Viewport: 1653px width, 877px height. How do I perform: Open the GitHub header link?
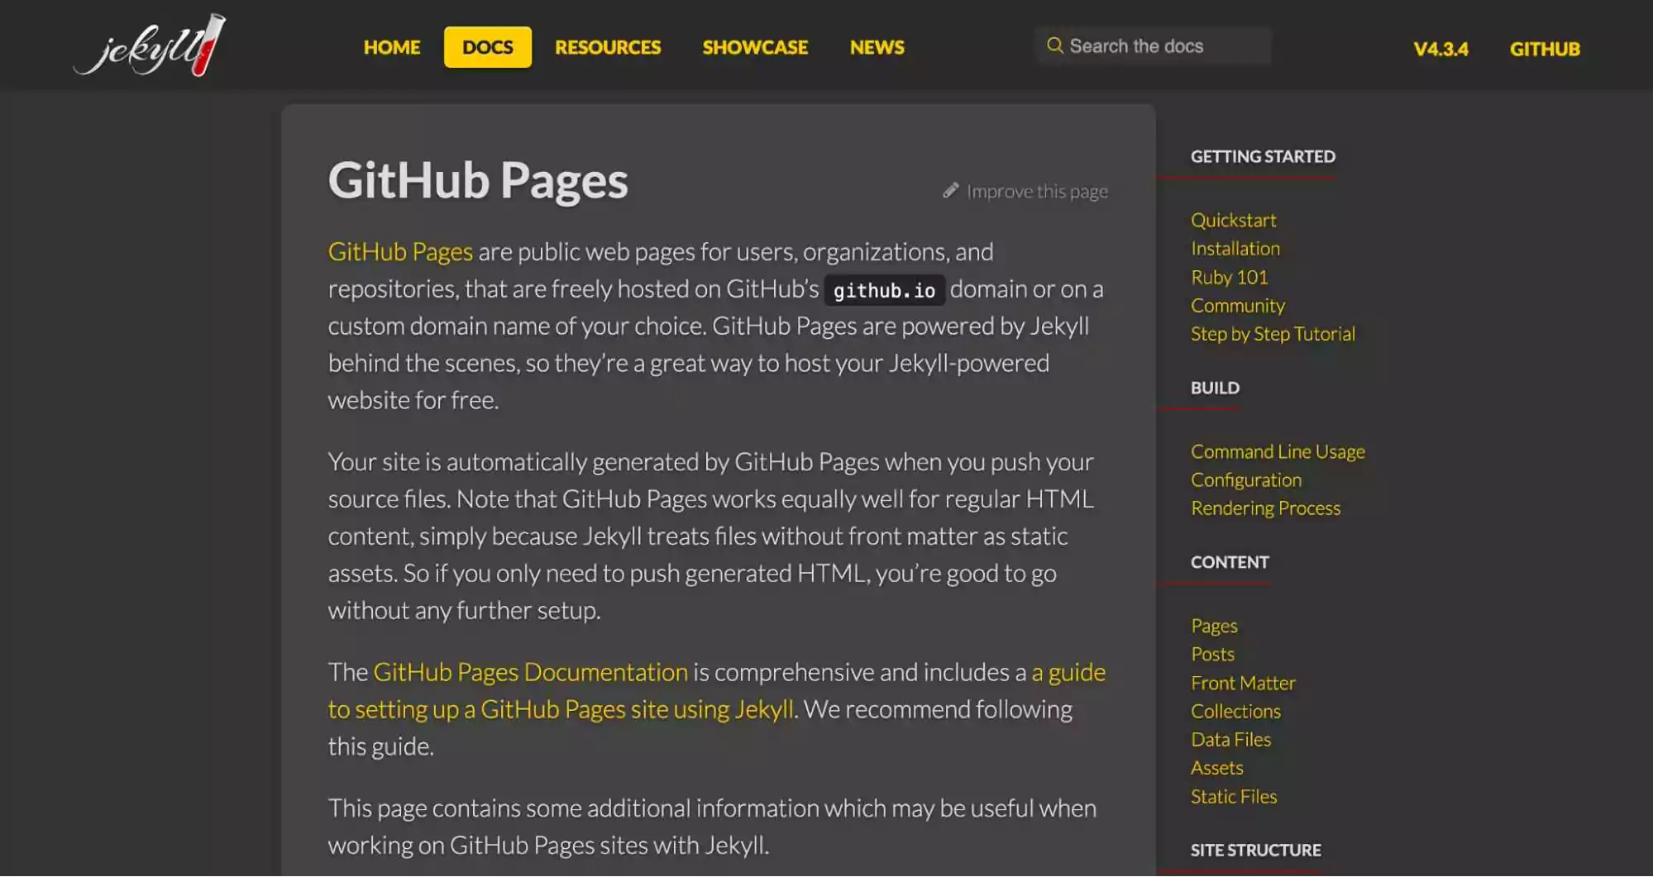tap(1545, 49)
